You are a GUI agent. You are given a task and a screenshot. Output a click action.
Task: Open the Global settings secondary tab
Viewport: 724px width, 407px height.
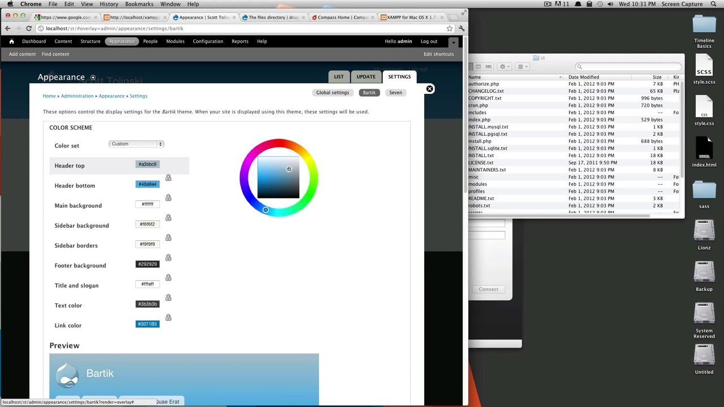[x=333, y=93]
